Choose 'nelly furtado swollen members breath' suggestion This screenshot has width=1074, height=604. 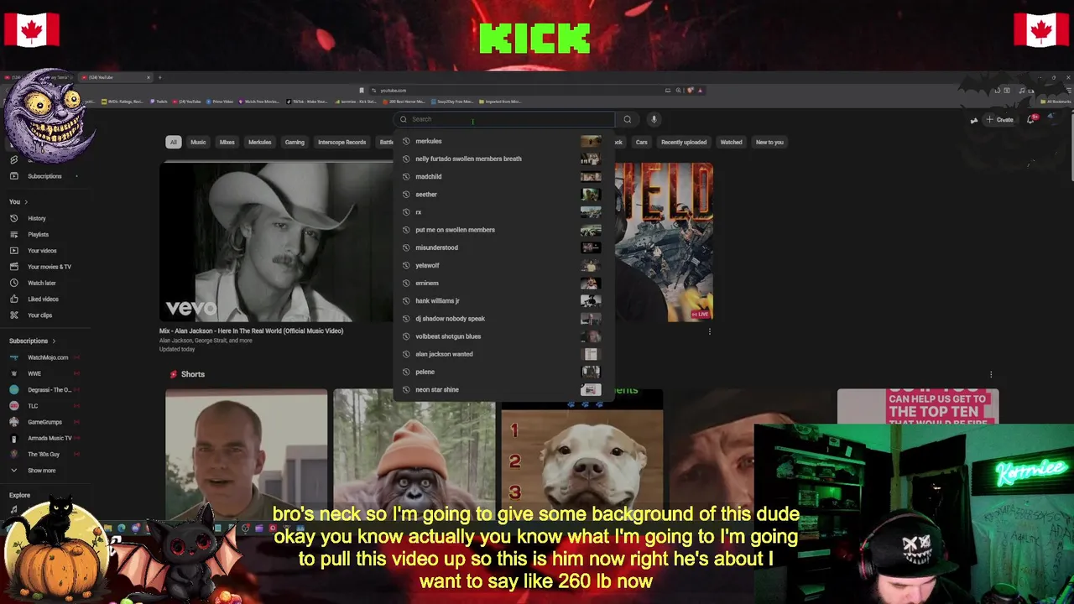[503, 159]
